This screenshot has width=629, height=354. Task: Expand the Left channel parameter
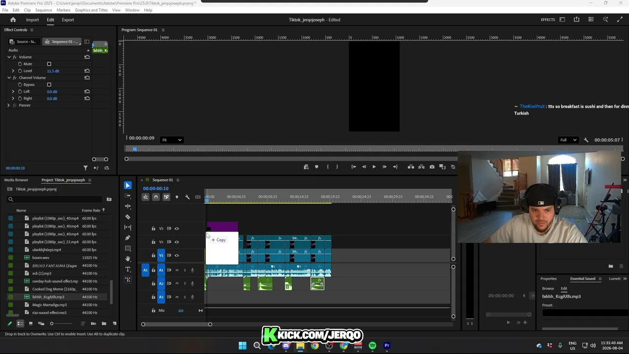(x=13, y=91)
